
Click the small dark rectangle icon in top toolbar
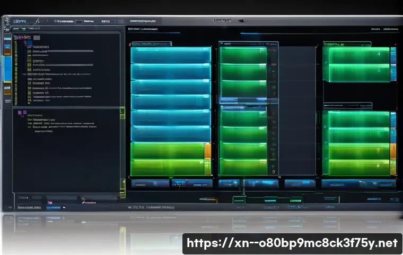pyautogui.click(x=78, y=22)
